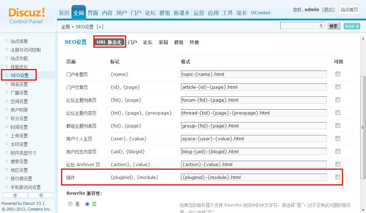Select the 是 radio for Rewrite 兼容性

(70, 204)
